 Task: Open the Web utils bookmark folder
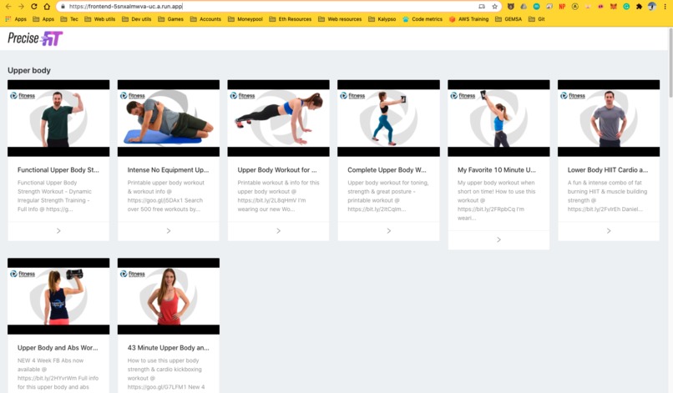click(100, 19)
